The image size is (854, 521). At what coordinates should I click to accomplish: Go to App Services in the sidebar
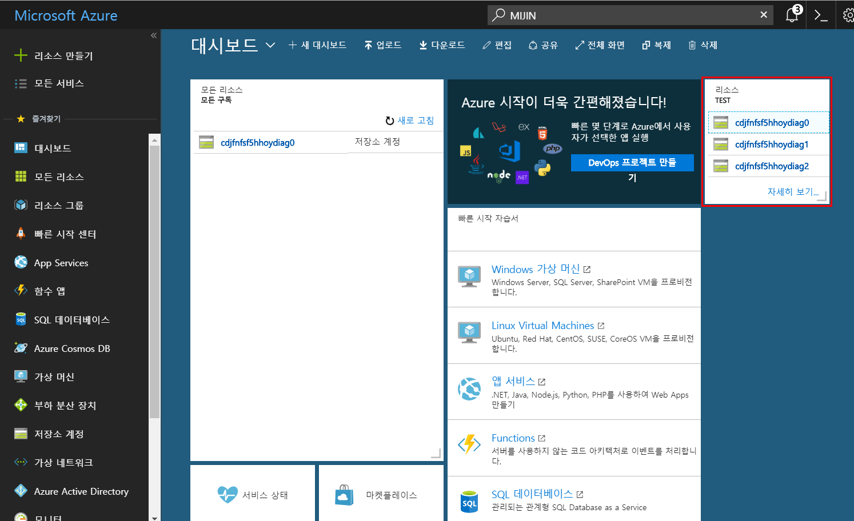pos(61,263)
